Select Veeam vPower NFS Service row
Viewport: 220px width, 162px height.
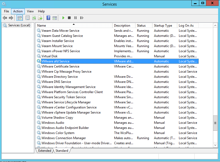tap(117, 51)
